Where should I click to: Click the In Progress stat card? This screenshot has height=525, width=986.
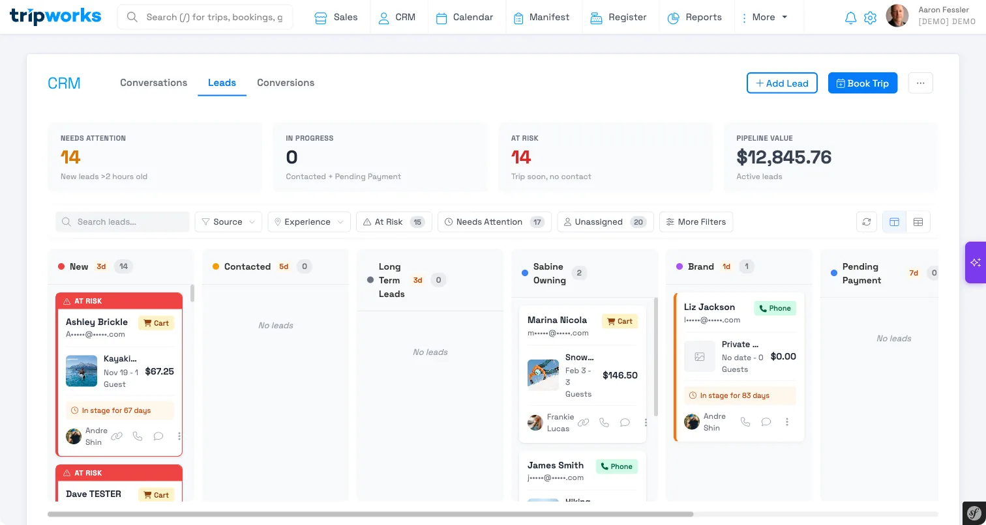click(380, 157)
